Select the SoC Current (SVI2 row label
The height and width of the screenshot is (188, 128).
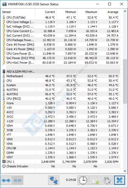pyautogui.click(x=20, y=36)
